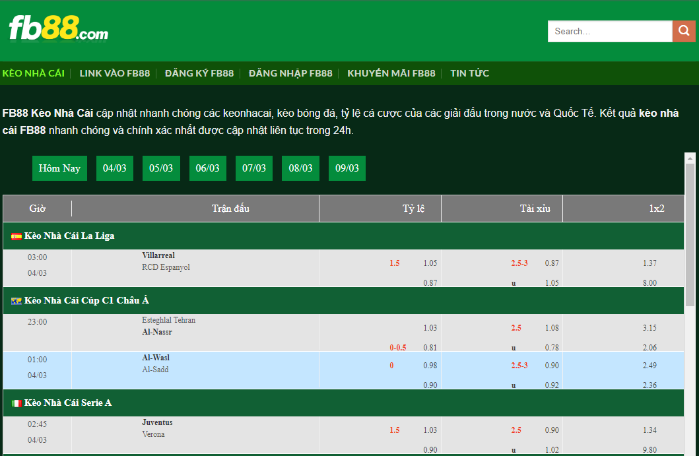Click the table scrollbar up arrow
The image size is (699, 456).
[x=690, y=158]
